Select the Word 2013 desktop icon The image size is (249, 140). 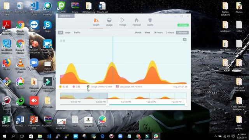pyautogui.click(x=20, y=121)
